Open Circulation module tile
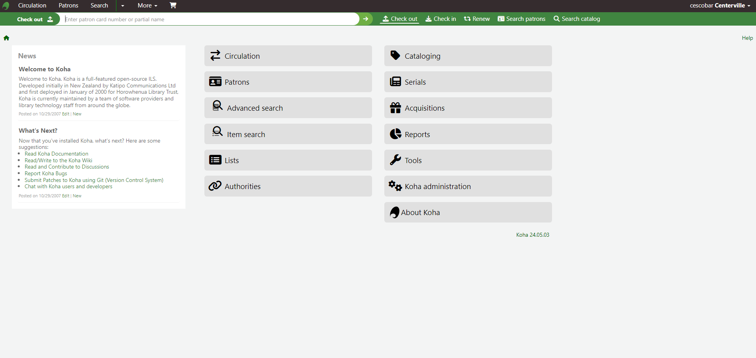The image size is (756, 358). click(288, 56)
